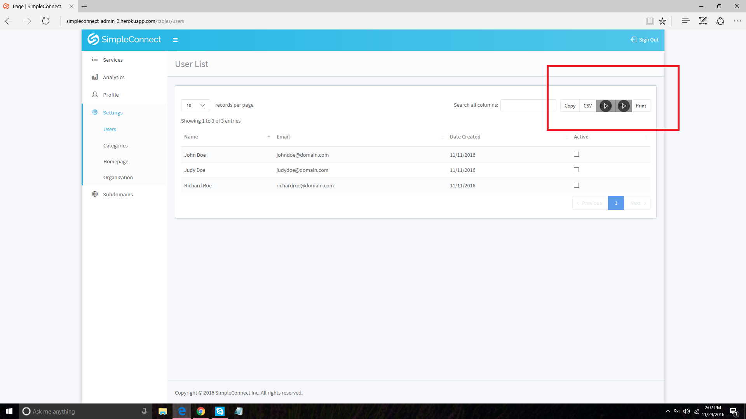The image size is (746, 419).
Task: Sort table by Email column
Action: pyautogui.click(x=360, y=137)
